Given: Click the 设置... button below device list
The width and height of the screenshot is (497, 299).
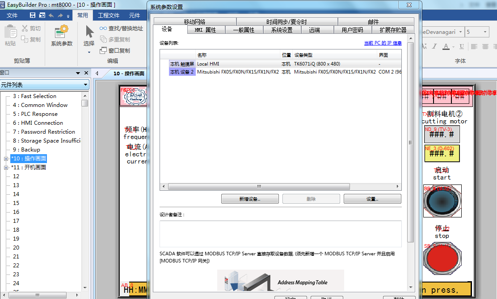Looking at the screenshot, I should (x=372, y=199).
